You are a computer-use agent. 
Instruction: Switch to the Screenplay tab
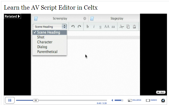(60, 18)
